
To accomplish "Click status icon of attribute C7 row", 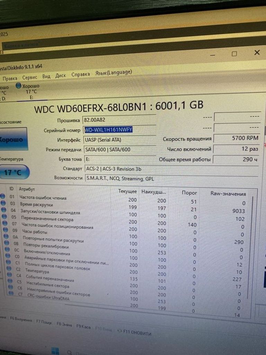I will point(11,293).
